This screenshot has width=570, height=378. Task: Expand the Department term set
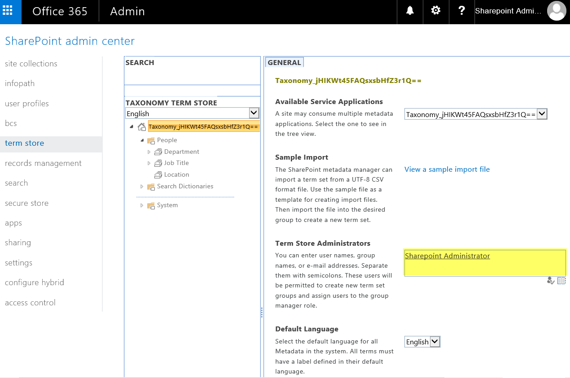[x=149, y=152]
